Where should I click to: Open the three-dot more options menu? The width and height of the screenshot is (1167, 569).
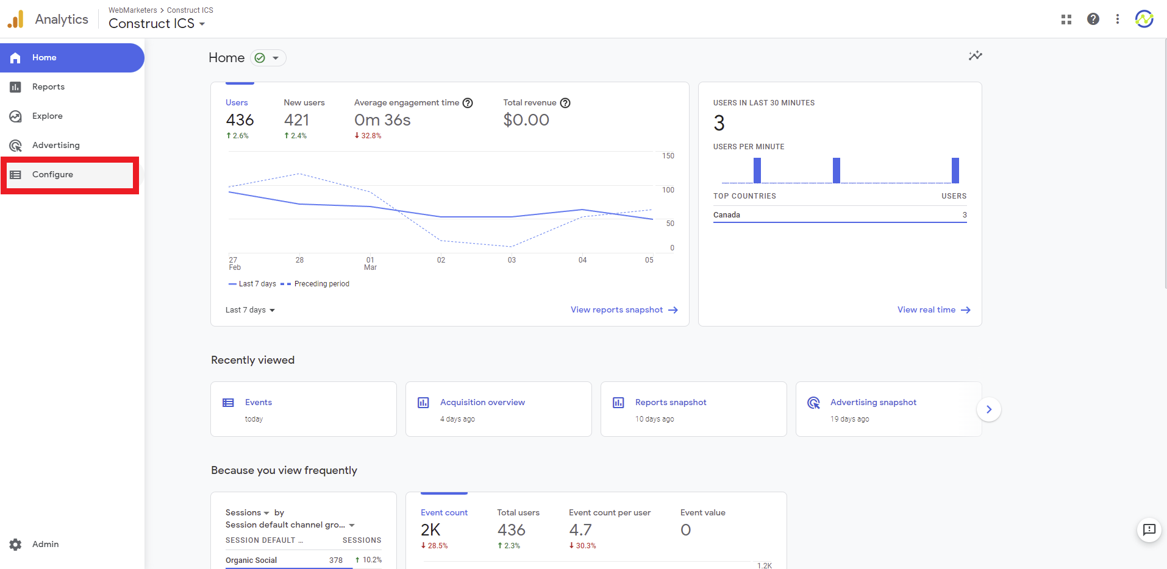tap(1117, 19)
